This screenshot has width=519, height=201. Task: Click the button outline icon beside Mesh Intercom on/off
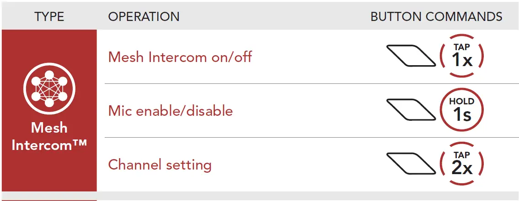411,56
